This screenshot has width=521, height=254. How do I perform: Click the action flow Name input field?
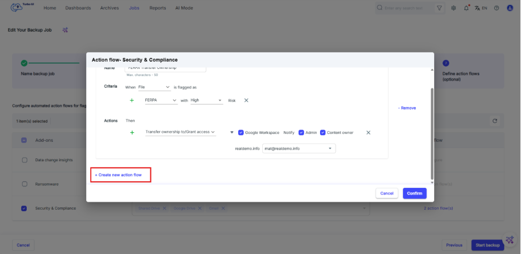[x=165, y=68]
